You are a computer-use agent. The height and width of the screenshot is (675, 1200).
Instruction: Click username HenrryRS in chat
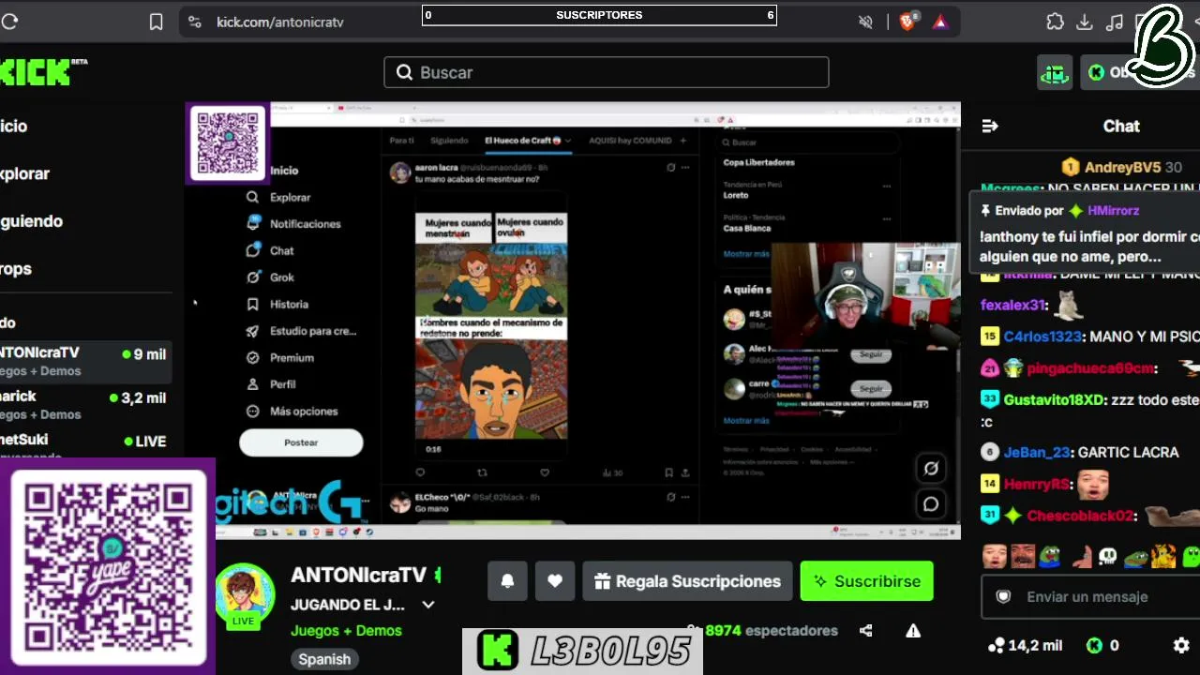tap(1037, 485)
